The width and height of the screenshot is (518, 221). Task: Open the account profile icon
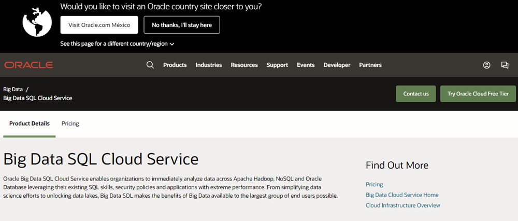click(486, 65)
